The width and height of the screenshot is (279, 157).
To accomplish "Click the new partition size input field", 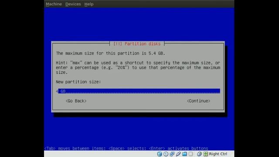I will tap(138, 91).
